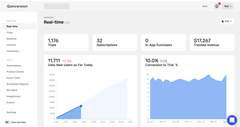Open Cohorts in the sidebar
Viewport: 240px width, 127px height.
[x=11, y=45]
